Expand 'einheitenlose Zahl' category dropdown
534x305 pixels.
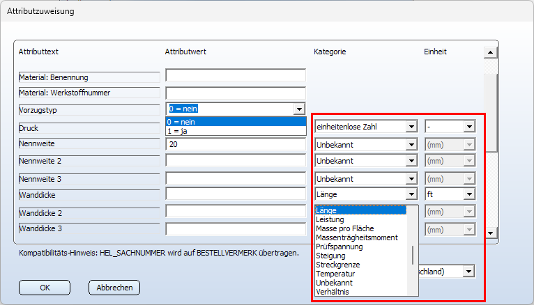tap(411, 127)
